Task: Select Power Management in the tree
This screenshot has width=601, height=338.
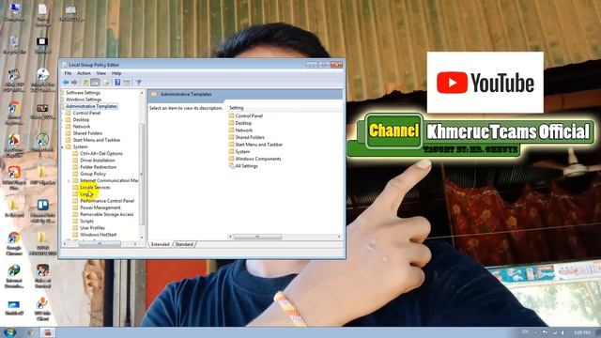Action: 100,207
